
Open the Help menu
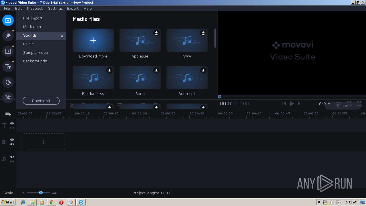coord(87,8)
